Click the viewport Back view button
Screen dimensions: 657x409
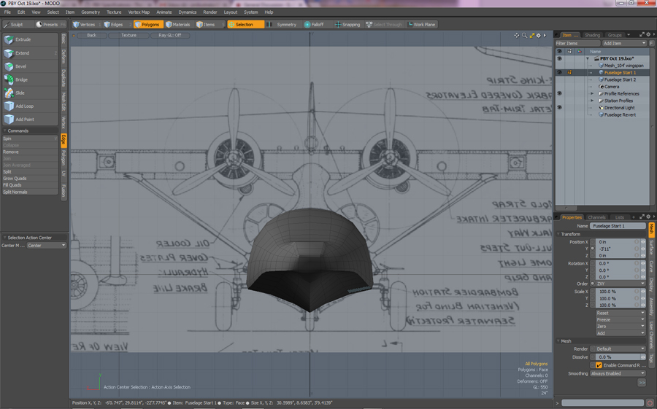pyautogui.click(x=92, y=35)
